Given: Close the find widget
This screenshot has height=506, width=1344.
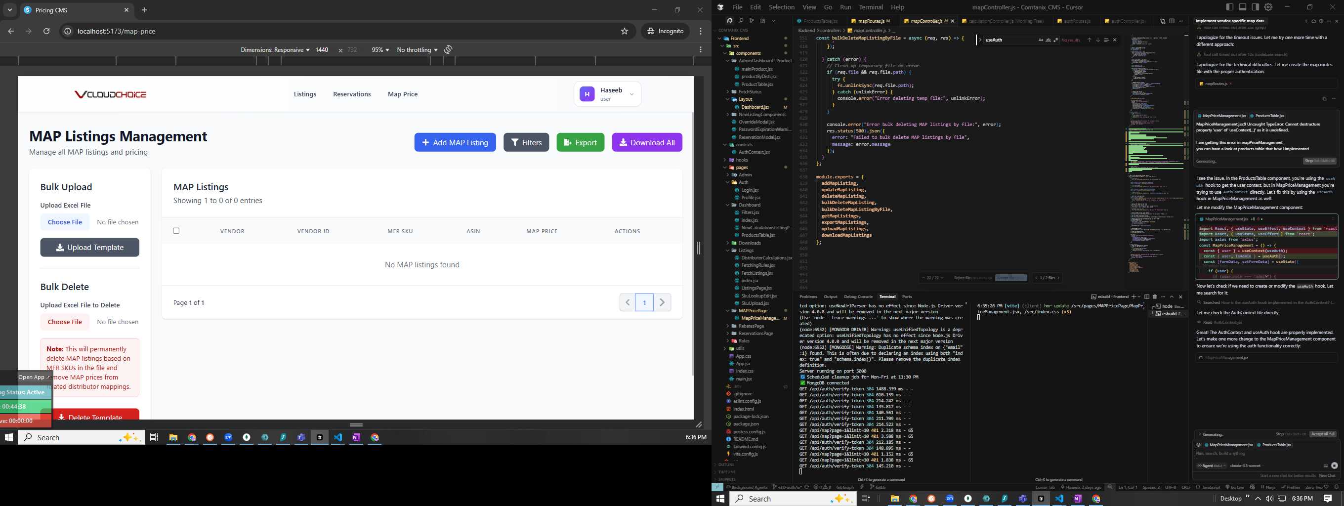Looking at the screenshot, I should (1115, 40).
